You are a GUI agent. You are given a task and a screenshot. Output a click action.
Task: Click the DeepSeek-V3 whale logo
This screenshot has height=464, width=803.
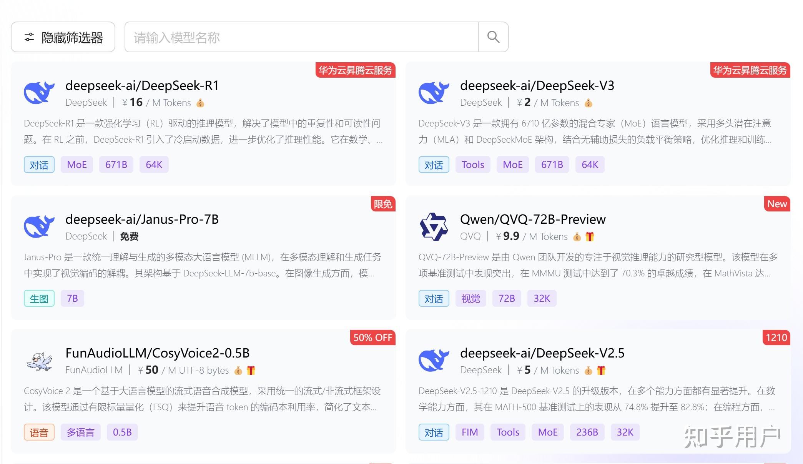coord(434,93)
